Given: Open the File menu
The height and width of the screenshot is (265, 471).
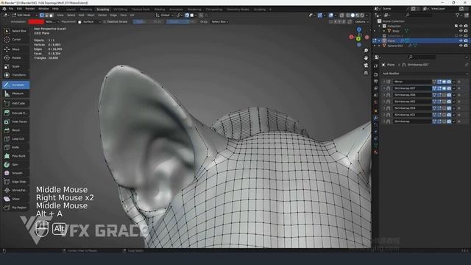Looking at the screenshot, I should tap(11, 9).
